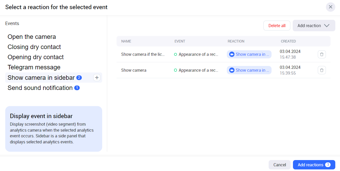Image resolution: width=340 pixels, height=171 pixels.
Task: Close the reaction selection dialog
Action: (330, 7)
